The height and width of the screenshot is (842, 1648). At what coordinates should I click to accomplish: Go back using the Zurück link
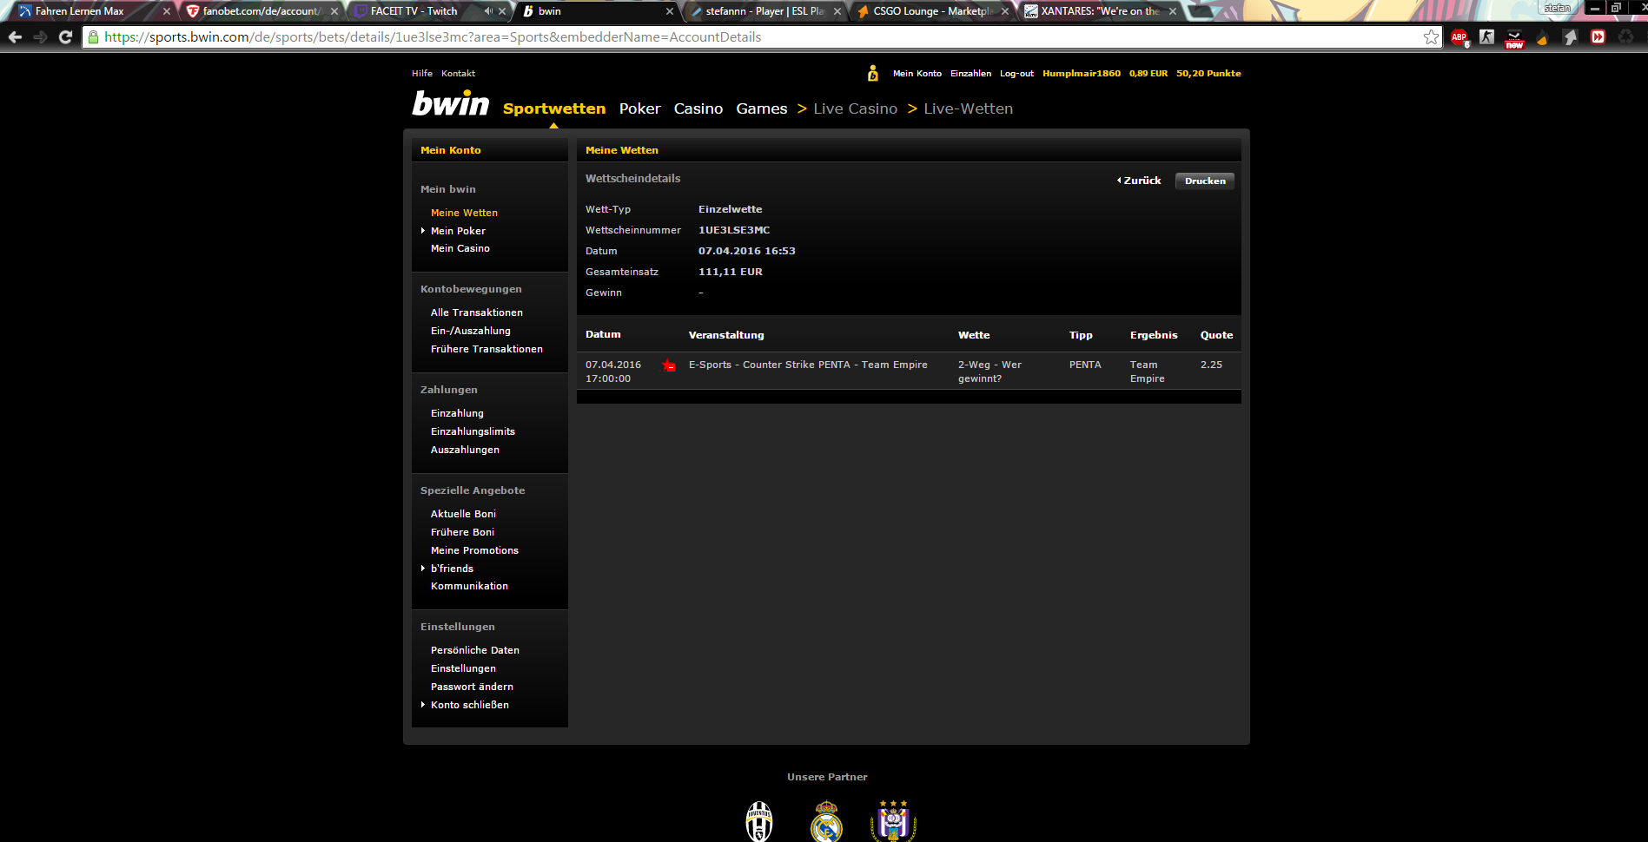(1139, 181)
